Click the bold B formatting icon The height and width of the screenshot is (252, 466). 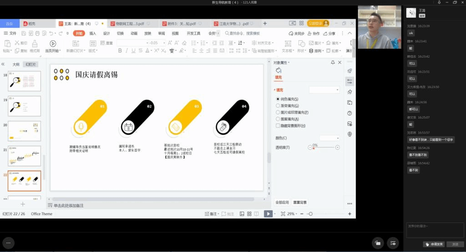tap(119, 51)
